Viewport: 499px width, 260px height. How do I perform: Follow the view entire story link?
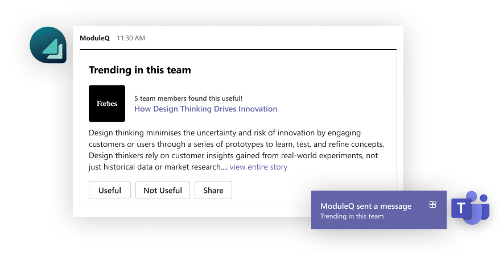pos(258,167)
